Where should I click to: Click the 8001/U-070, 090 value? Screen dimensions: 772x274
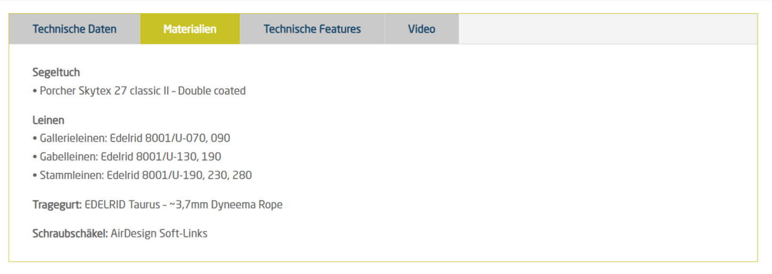(186, 139)
